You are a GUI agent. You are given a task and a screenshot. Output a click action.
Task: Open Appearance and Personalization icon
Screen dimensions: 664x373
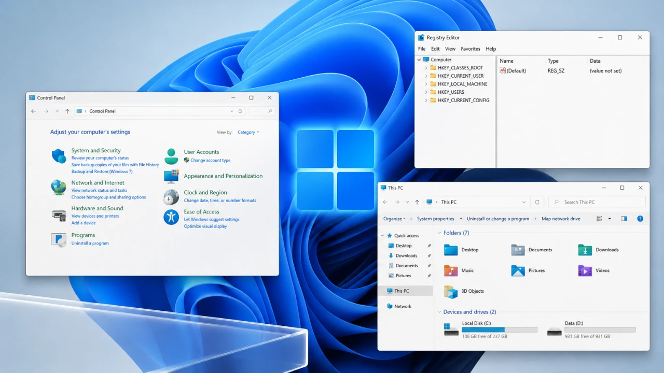[171, 176]
